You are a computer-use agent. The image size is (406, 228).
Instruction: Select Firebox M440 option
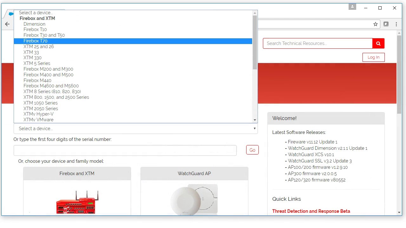(133, 80)
